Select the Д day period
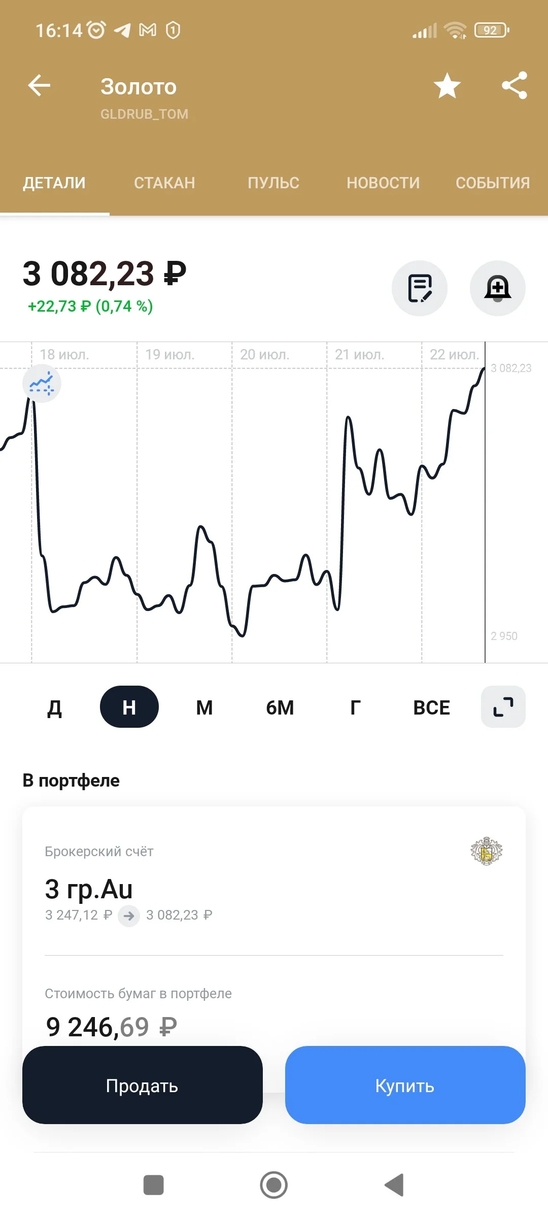 pos(54,707)
